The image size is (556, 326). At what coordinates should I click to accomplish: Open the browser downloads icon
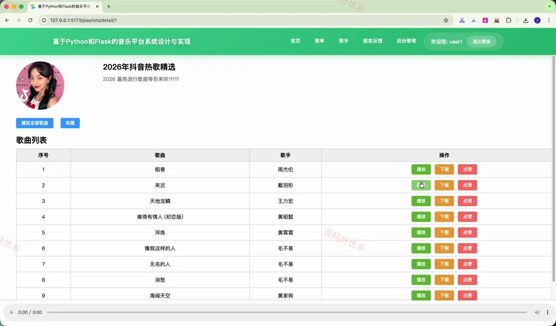tap(526, 20)
